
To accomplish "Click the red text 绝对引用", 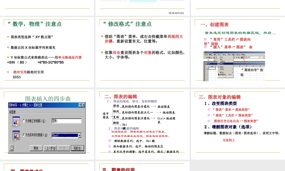I will point(20,72).
